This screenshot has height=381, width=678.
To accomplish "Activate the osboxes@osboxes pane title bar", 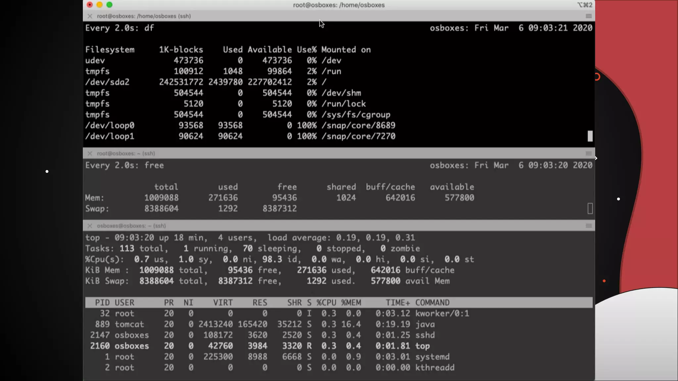I will click(x=131, y=226).
